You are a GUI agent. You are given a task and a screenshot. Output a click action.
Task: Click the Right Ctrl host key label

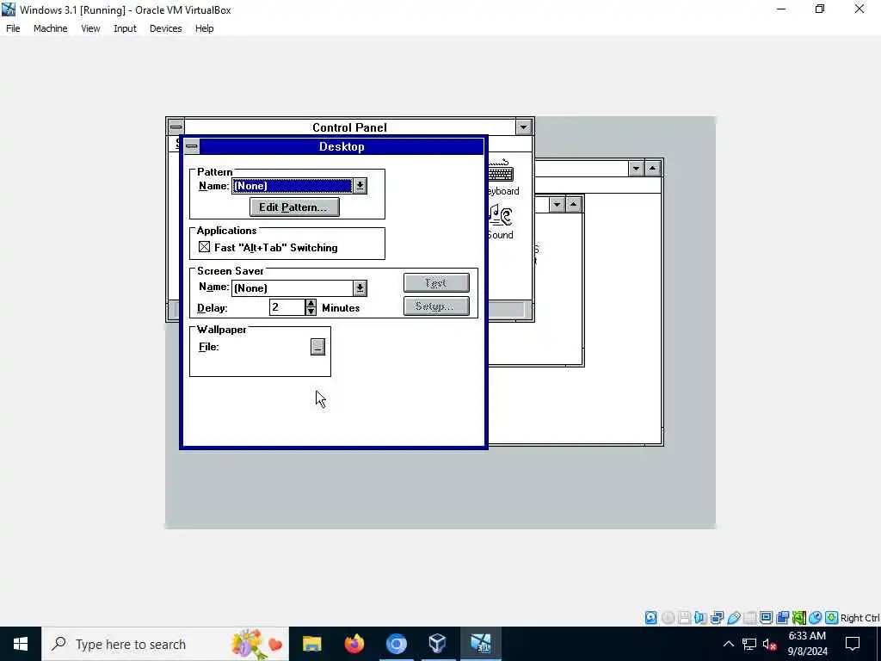coord(859,618)
